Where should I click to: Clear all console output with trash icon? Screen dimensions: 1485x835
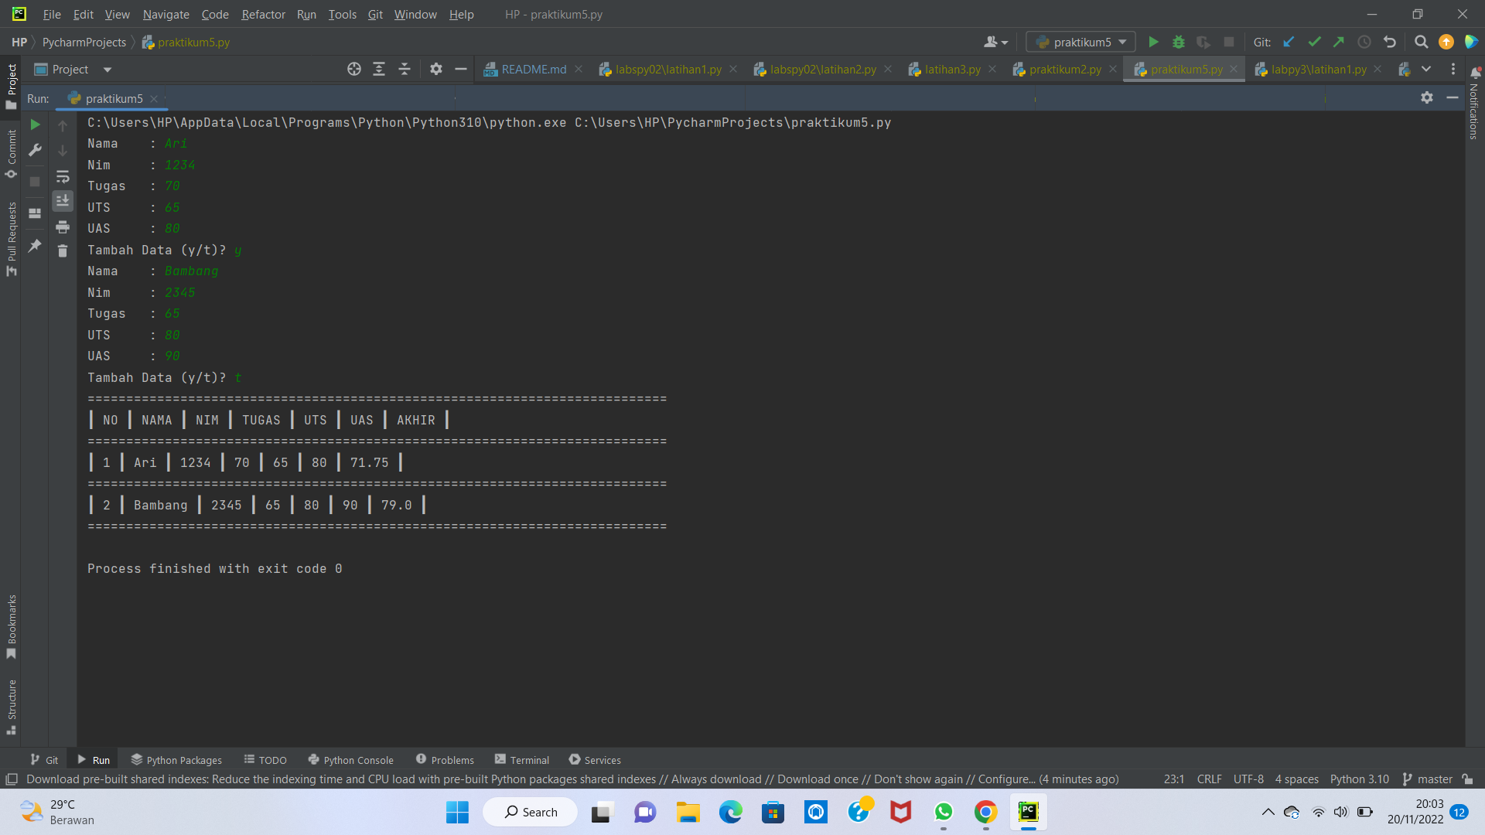63,250
